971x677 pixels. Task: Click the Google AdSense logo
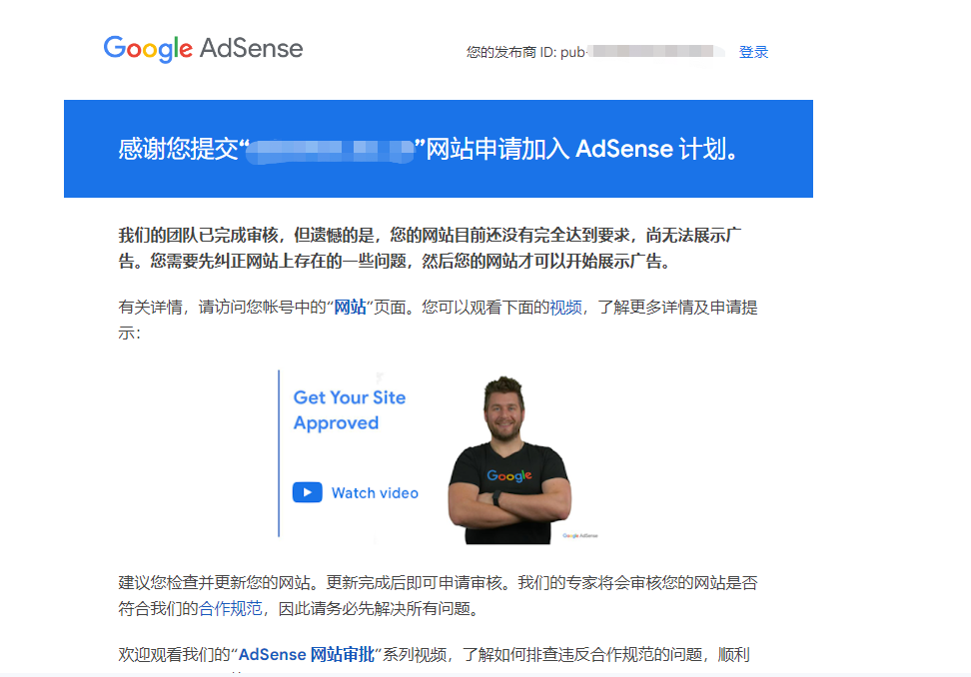click(x=203, y=49)
